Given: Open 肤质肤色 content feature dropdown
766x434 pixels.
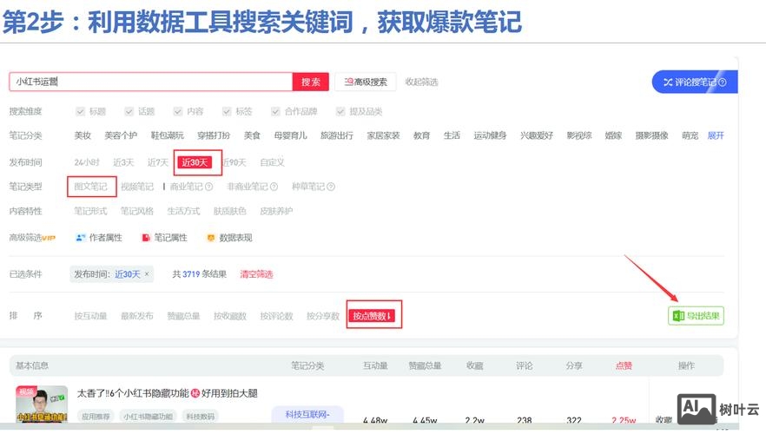Looking at the screenshot, I should 229,212.
